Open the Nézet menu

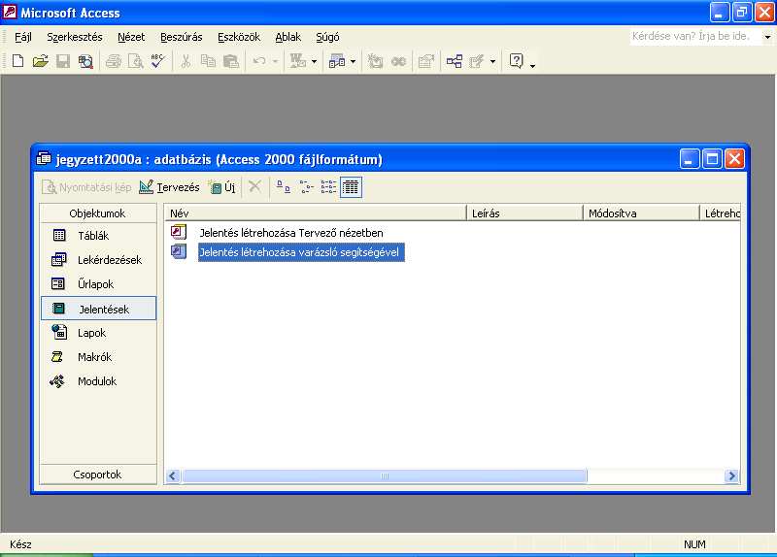(x=131, y=37)
